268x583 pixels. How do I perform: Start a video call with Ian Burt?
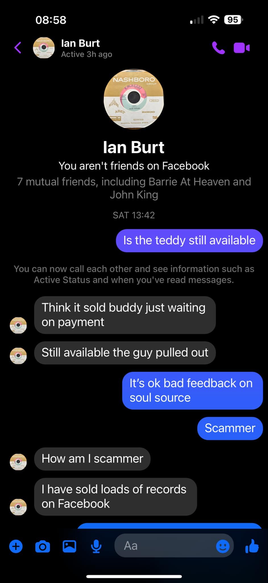(x=242, y=48)
